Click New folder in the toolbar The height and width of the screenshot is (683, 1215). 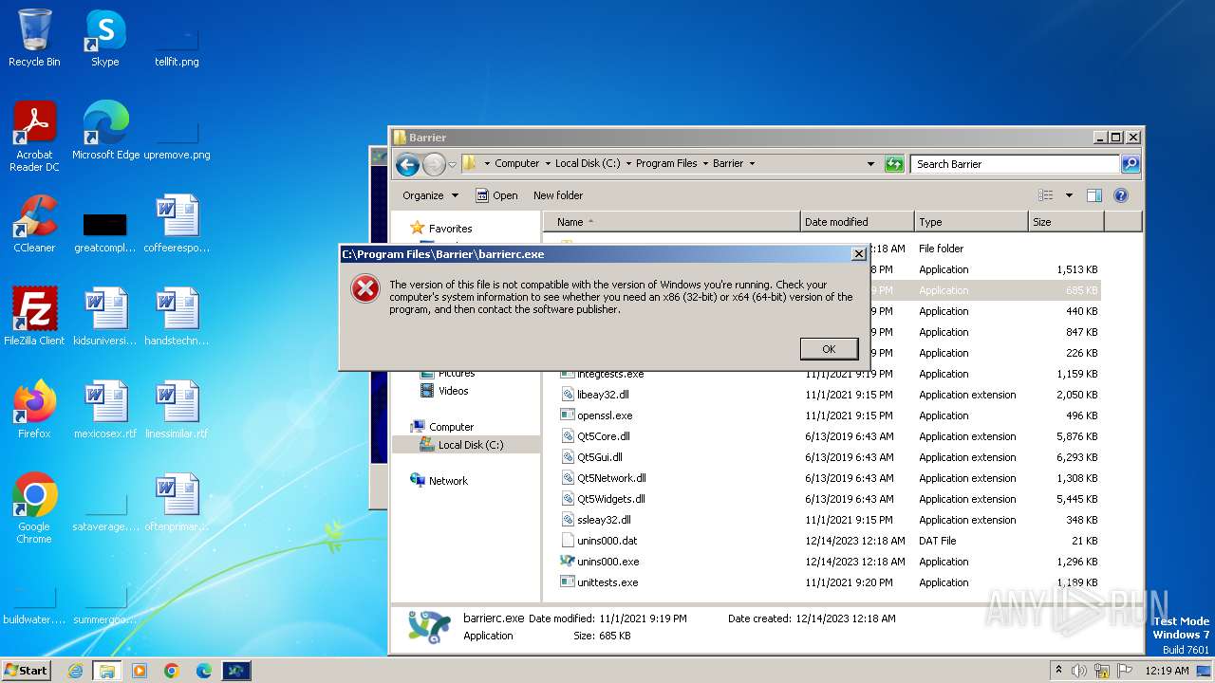558,195
